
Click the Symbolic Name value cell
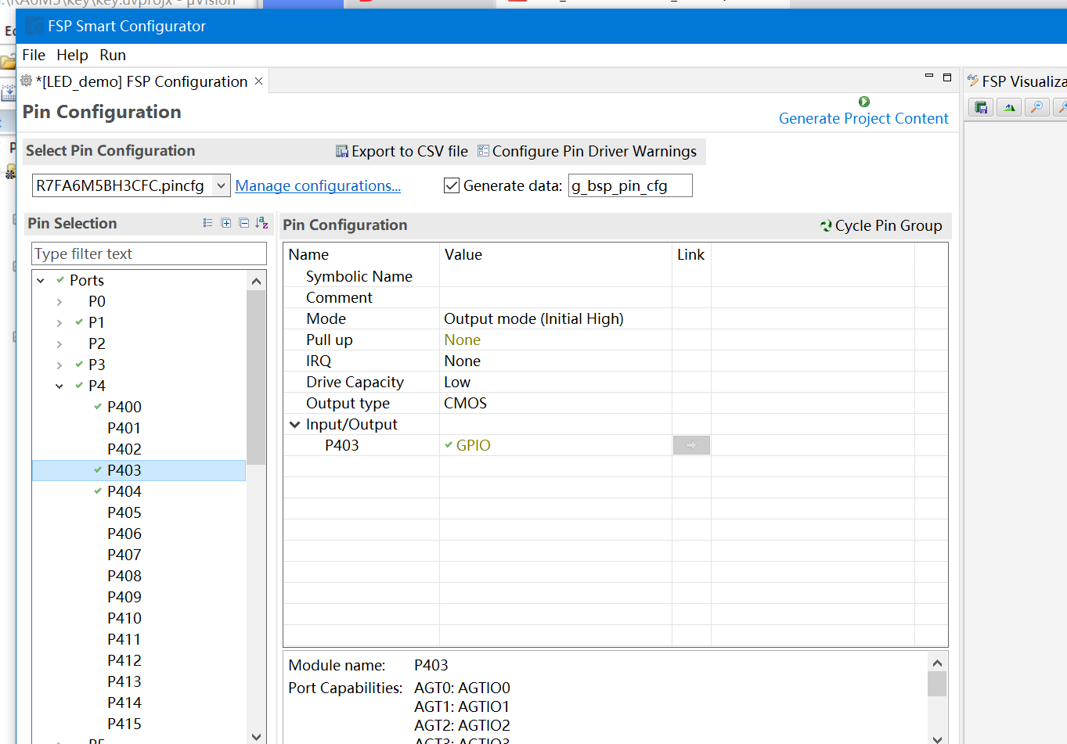[x=556, y=276]
